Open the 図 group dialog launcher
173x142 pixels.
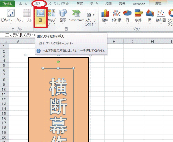tap(66, 29)
